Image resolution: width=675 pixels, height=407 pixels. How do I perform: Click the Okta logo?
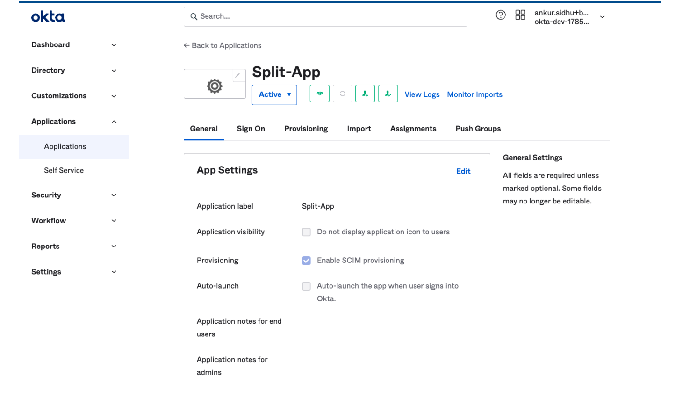point(48,17)
